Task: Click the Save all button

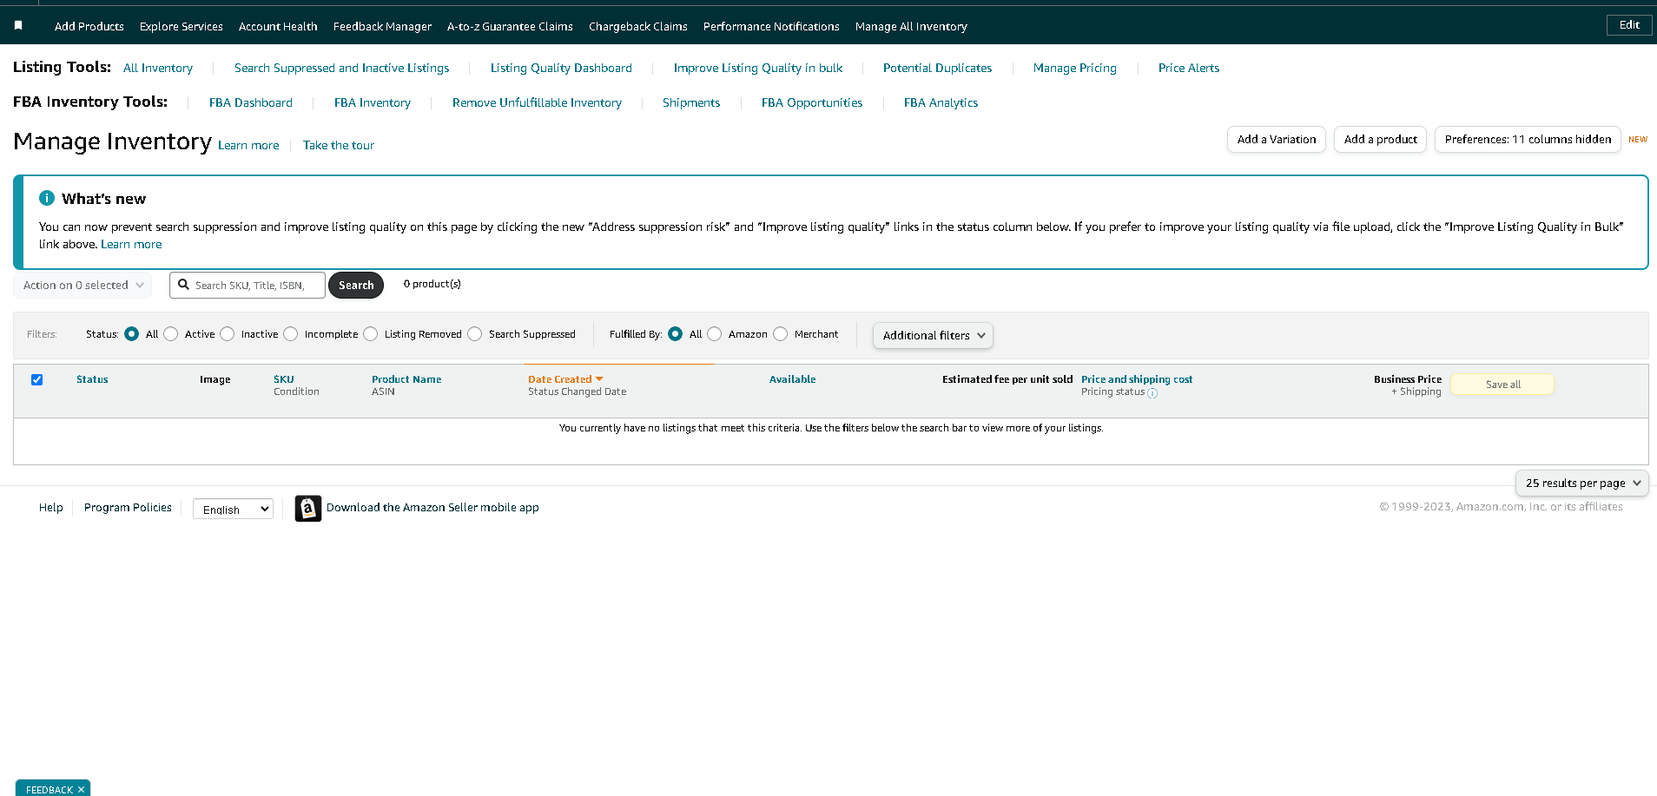Action: tap(1502, 385)
